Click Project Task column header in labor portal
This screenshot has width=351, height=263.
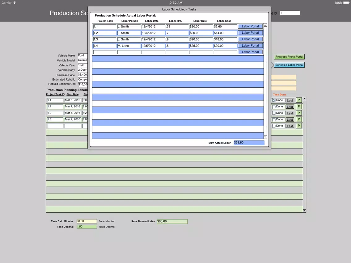[105, 21]
